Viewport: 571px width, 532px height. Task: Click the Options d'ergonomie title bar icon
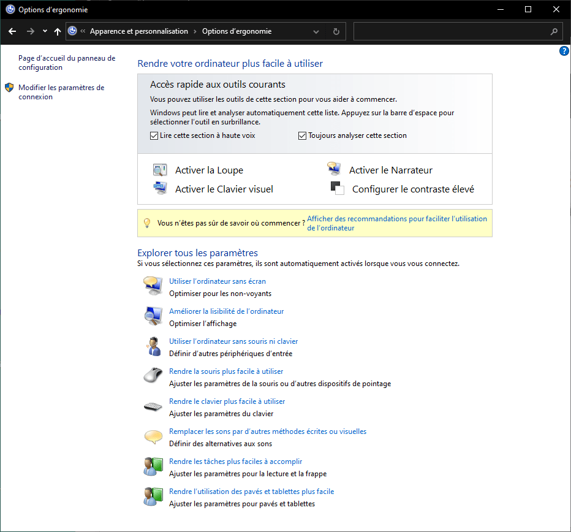click(x=10, y=9)
